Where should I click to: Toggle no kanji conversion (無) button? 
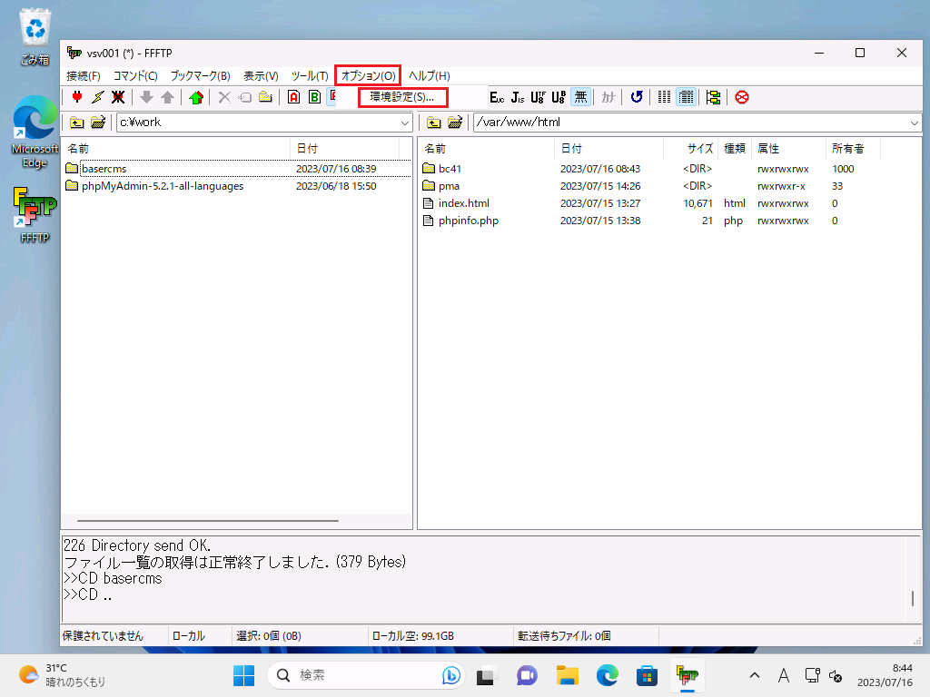pyautogui.click(x=581, y=97)
